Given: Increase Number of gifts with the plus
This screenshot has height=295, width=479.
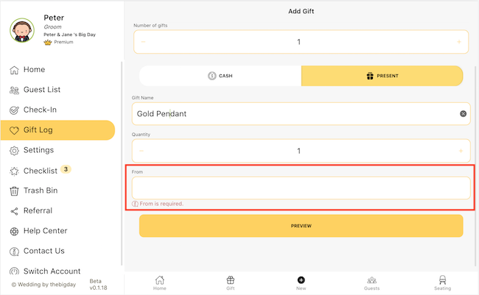Looking at the screenshot, I should pos(459,42).
